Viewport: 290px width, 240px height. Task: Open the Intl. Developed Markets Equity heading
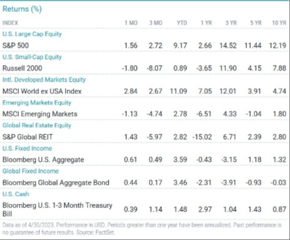click(44, 80)
